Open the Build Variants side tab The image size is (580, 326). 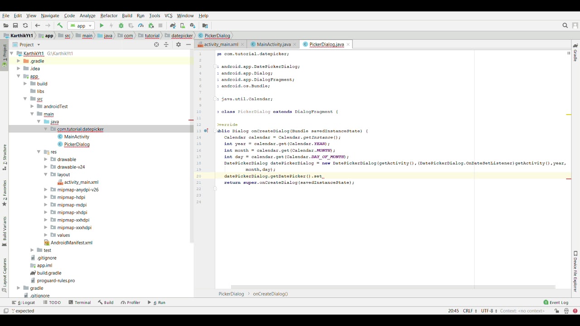5,231
